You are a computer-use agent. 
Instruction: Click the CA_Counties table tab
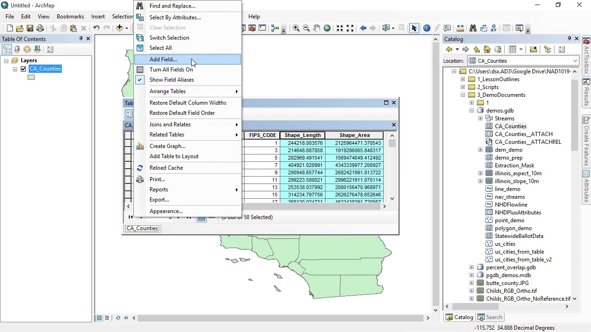click(142, 228)
